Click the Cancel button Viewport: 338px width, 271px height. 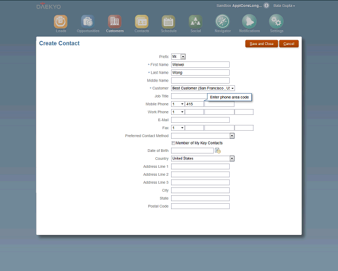[289, 43]
